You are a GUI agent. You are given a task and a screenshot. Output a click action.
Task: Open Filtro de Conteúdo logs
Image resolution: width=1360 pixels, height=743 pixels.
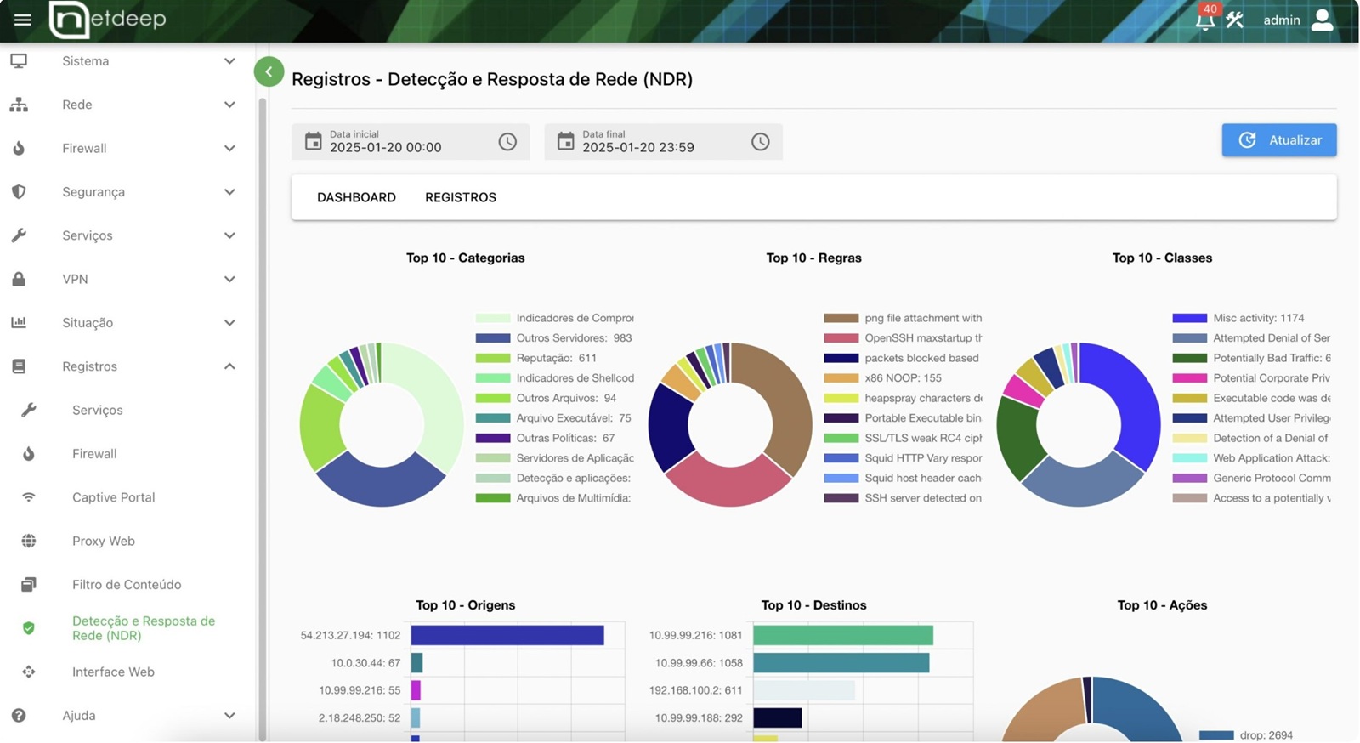click(x=127, y=585)
